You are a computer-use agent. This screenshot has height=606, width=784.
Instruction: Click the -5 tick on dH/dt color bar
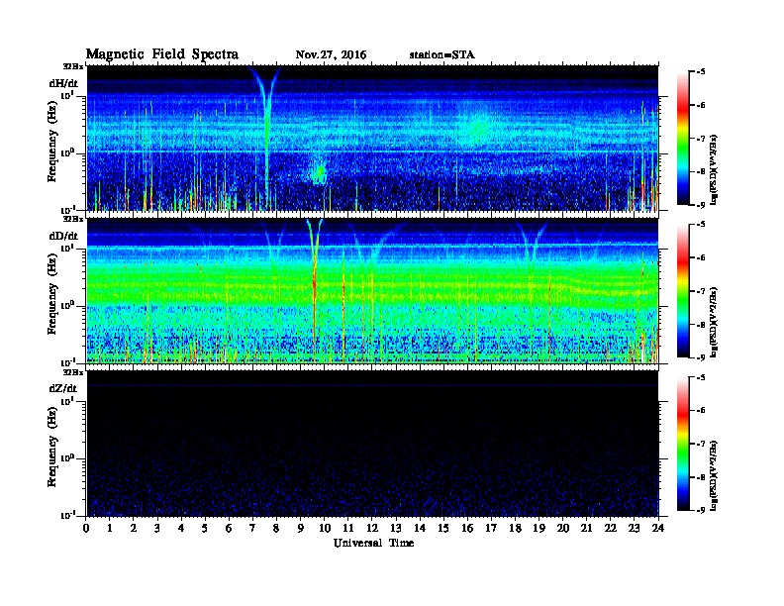700,72
